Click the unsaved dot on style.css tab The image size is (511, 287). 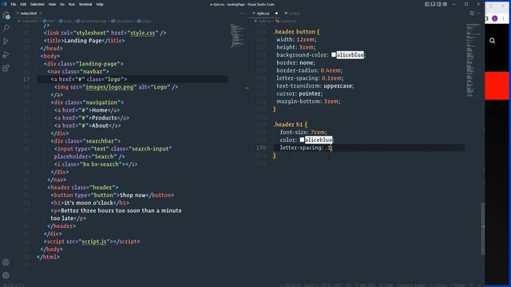point(276,14)
